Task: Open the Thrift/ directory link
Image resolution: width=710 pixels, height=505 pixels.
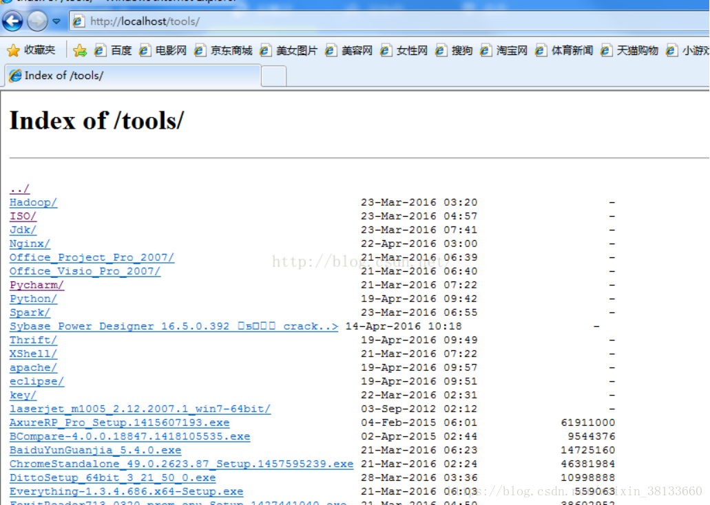Action: click(x=34, y=340)
